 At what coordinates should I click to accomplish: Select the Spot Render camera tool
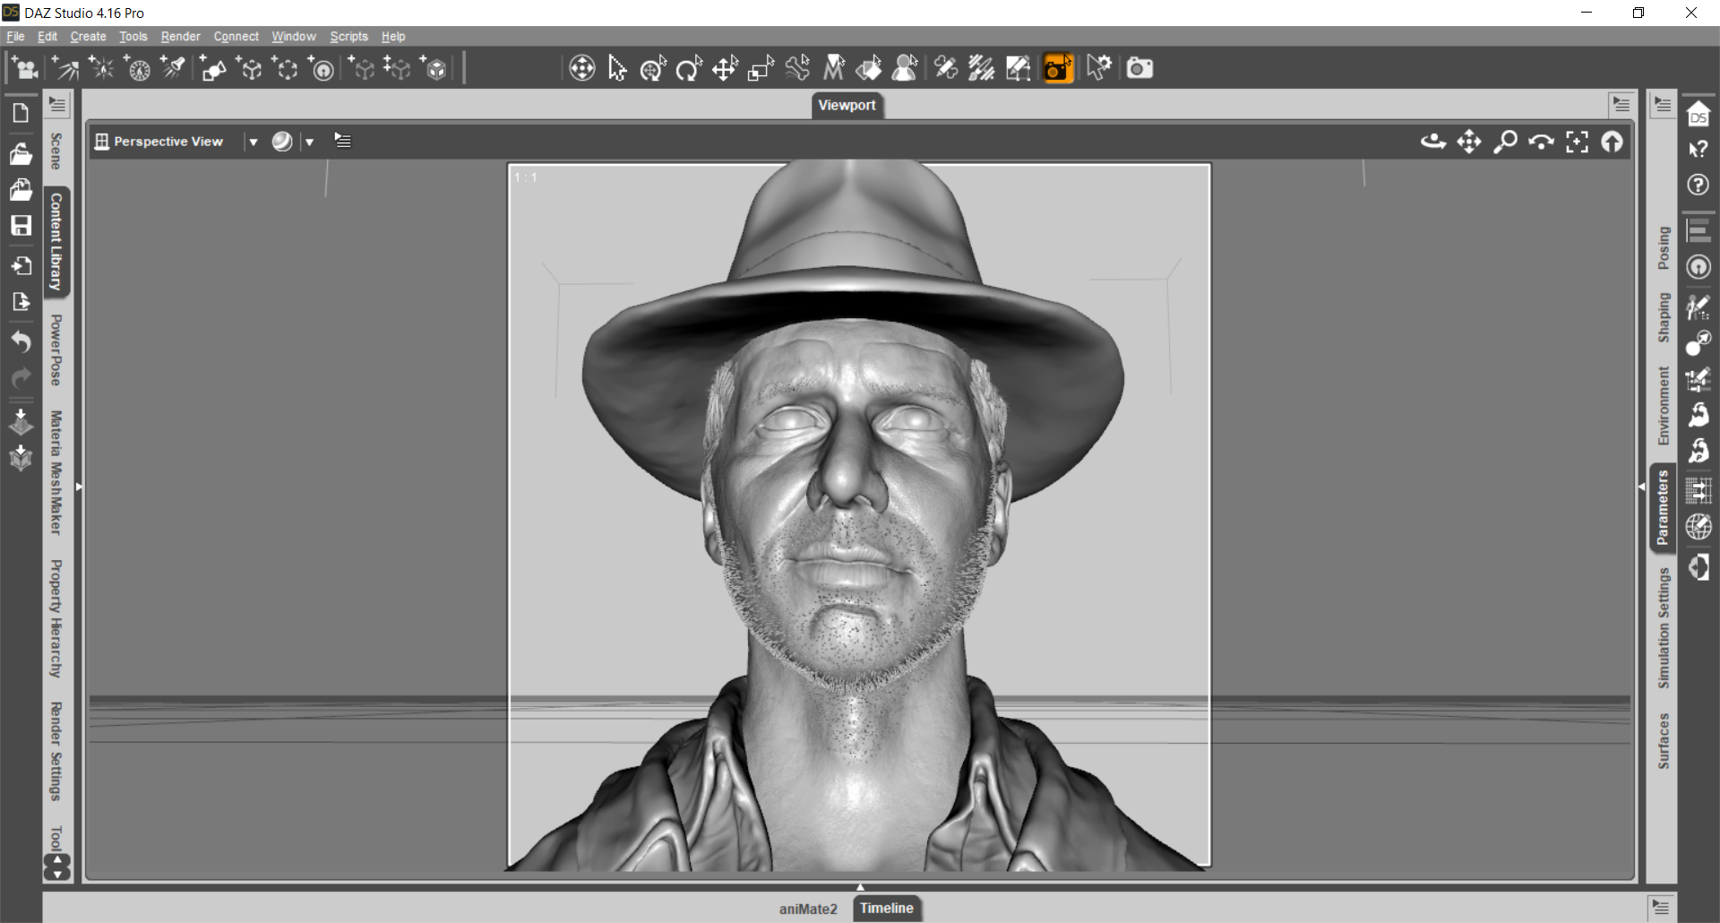[x=1058, y=68]
